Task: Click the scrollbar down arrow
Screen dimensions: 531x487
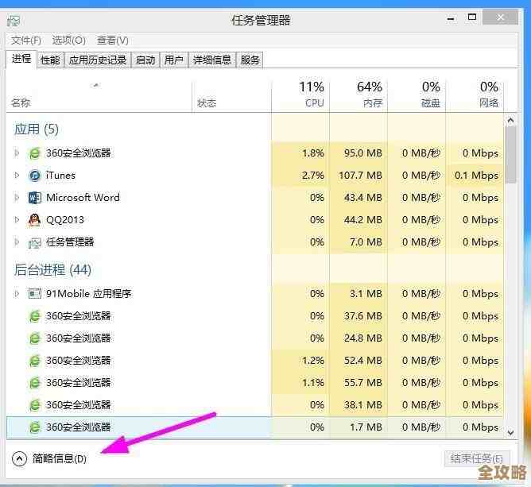Action: click(x=510, y=432)
